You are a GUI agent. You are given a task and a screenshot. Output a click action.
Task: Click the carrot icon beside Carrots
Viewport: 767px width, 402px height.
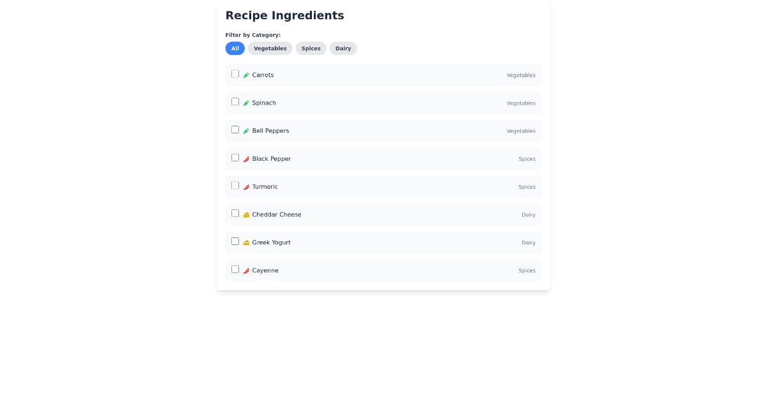pos(246,75)
